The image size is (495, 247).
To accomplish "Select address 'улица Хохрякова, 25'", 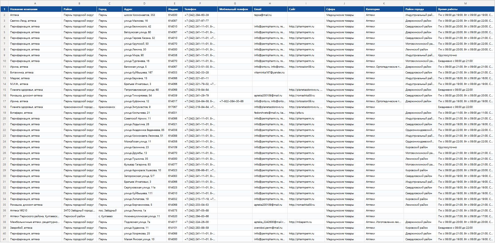I will click(x=144, y=234).
